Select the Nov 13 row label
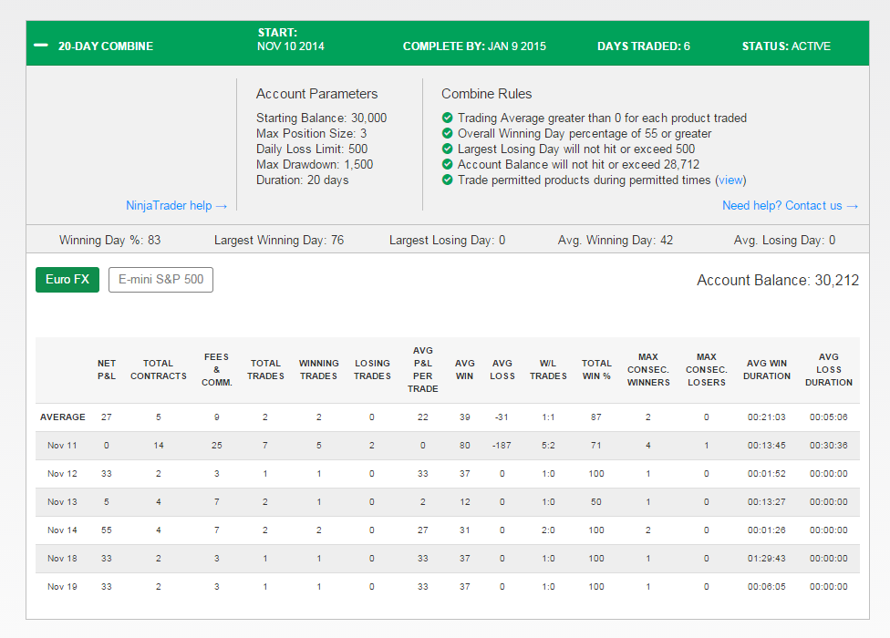 coord(62,502)
